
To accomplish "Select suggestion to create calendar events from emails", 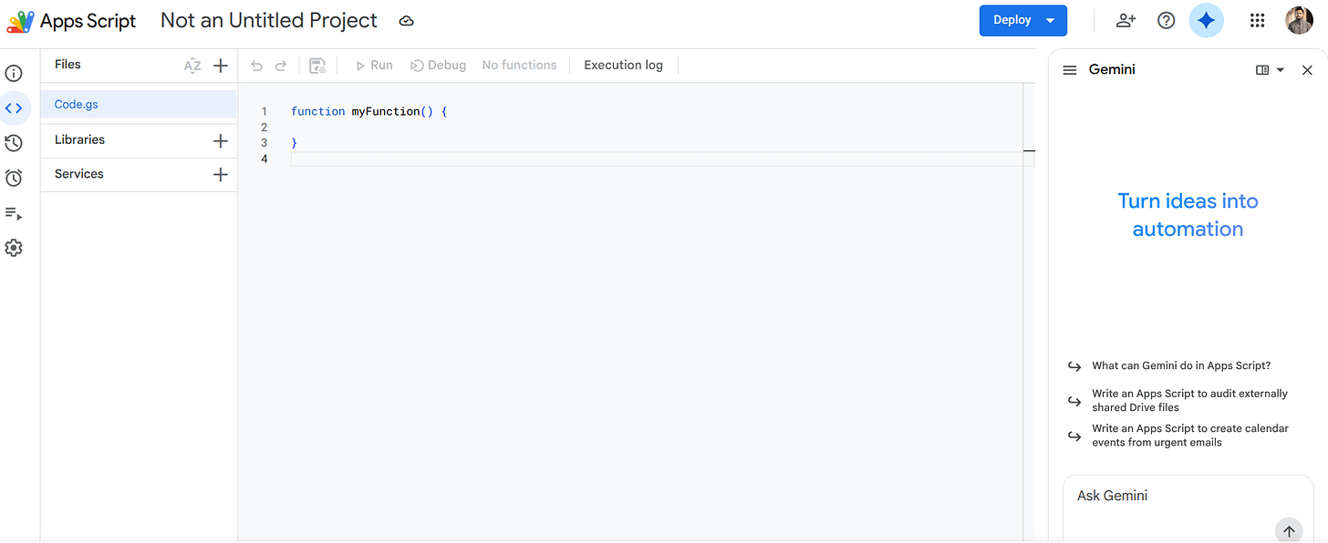I will (1190, 435).
